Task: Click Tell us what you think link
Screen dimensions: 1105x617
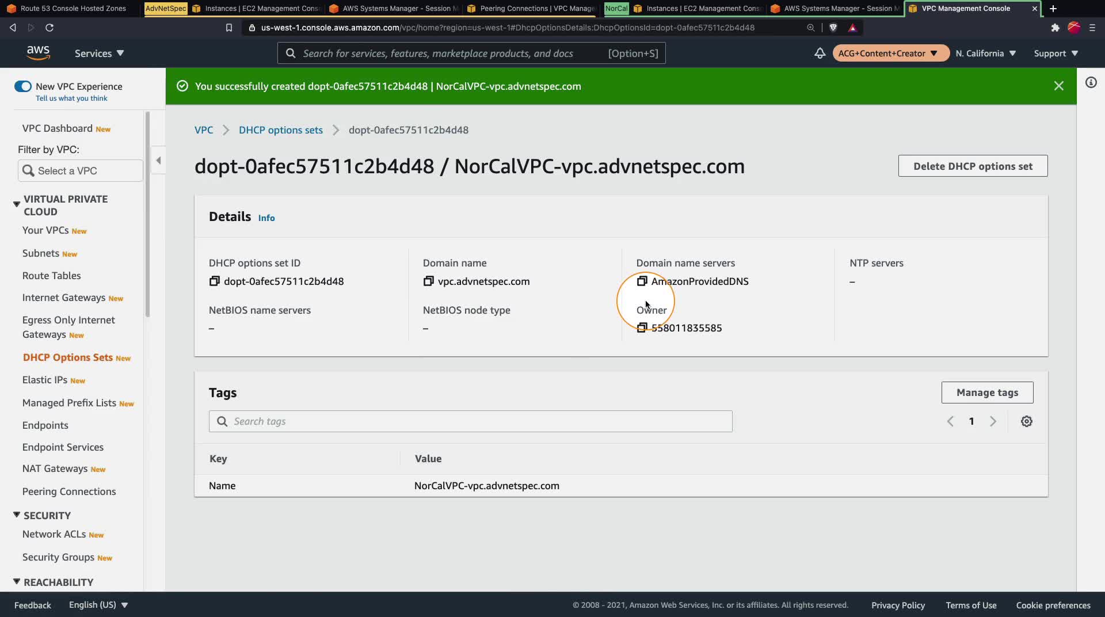Action: 71,98
